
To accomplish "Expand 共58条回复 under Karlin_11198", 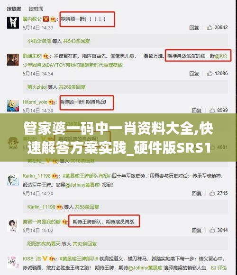I will (87, 207).
